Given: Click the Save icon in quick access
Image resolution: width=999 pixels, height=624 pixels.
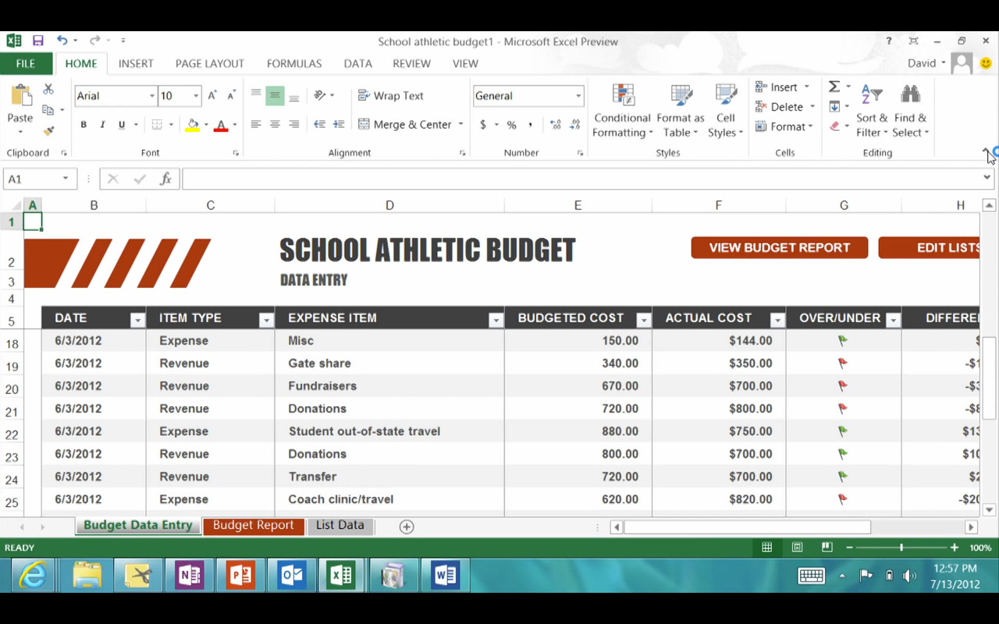Looking at the screenshot, I should pyautogui.click(x=37, y=41).
